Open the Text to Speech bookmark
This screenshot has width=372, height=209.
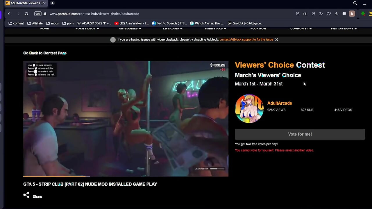(169, 23)
